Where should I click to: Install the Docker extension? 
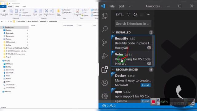pos(146,85)
